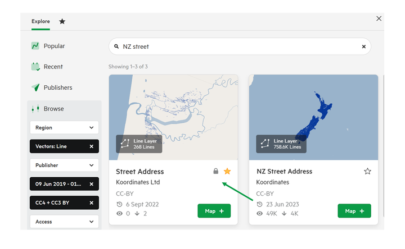Click the Recent calendar icon

click(x=35, y=67)
